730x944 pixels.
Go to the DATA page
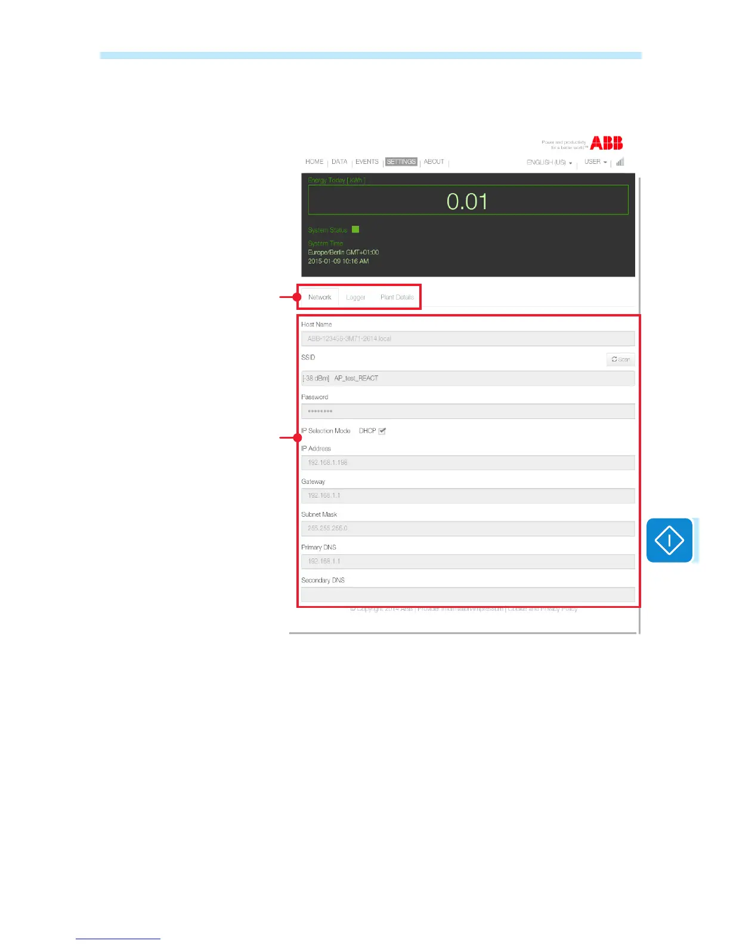click(x=339, y=162)
